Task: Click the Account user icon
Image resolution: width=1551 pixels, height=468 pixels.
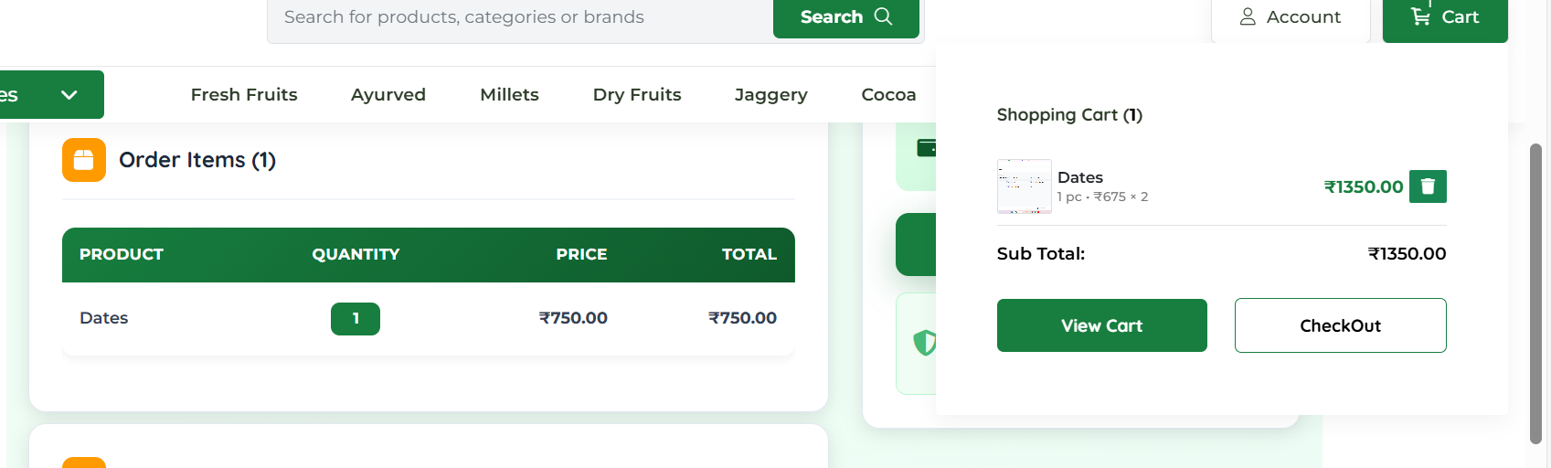Action: (1248, 16)
